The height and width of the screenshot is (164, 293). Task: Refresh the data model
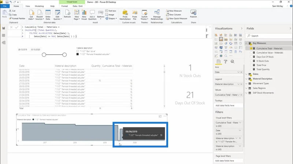[x=67, y=14]
